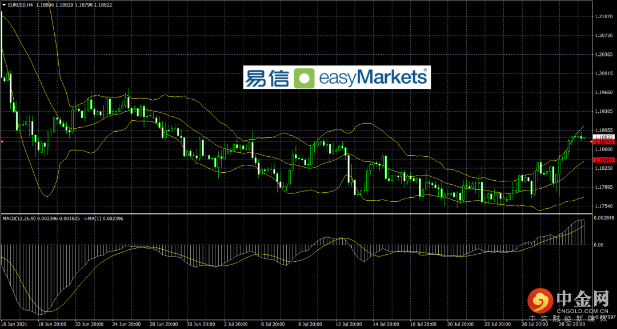Click the red 1.18409 price level tag
Screen dimensions: 617x329
[603, 160]
